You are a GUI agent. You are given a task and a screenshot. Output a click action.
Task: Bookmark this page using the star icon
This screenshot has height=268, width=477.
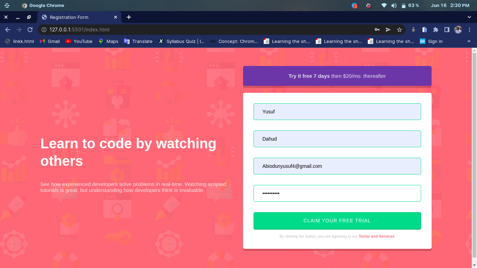[399, 30]
